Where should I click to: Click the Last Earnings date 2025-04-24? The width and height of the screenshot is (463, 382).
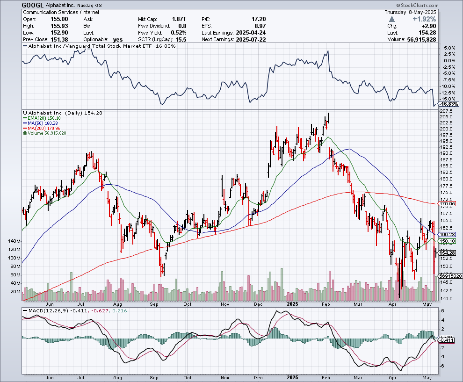251,33
